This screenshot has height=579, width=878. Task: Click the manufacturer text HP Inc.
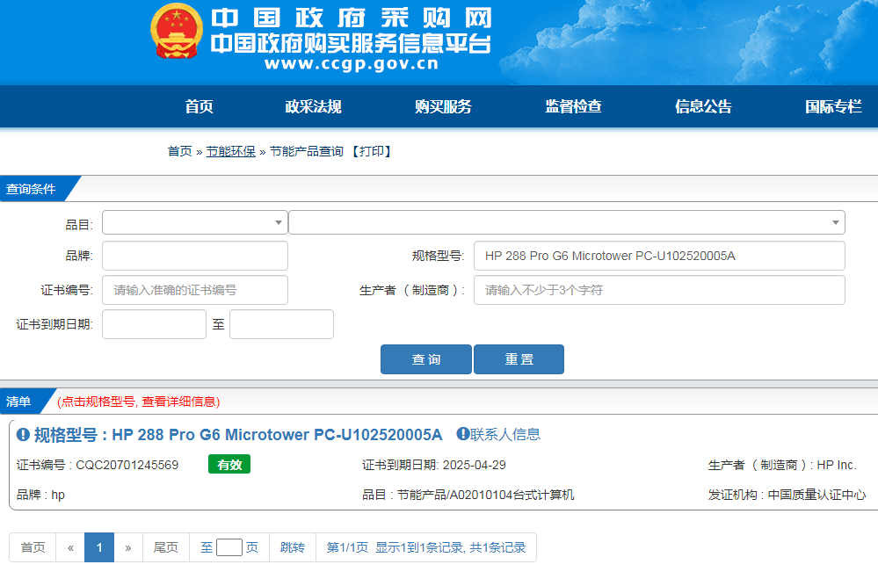coord(837,465)
